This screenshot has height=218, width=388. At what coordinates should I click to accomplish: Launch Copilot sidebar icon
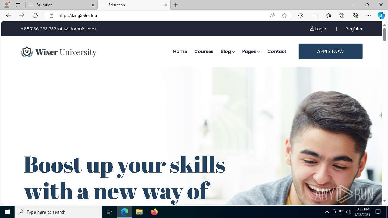(x=381, y=15)
